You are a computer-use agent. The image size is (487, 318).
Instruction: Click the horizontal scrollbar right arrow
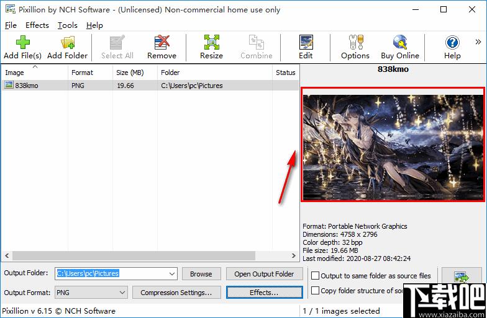click(293, 255)
